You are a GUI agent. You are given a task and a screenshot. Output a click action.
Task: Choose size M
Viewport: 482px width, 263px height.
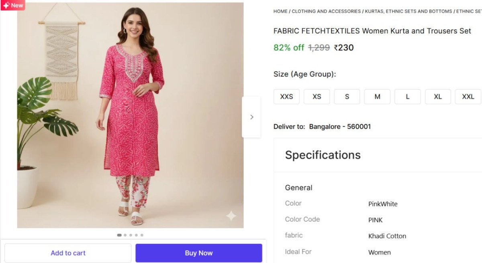pyautogui.click(x=377, y=97)
